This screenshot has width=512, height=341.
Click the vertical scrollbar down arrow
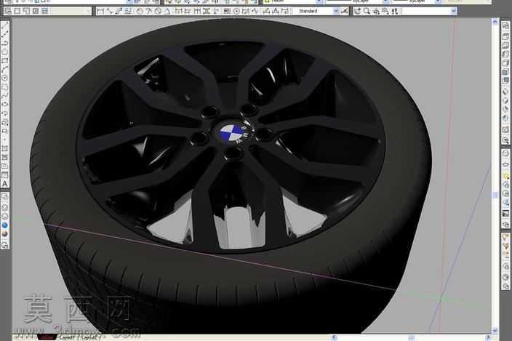click(x=495, y=330)
